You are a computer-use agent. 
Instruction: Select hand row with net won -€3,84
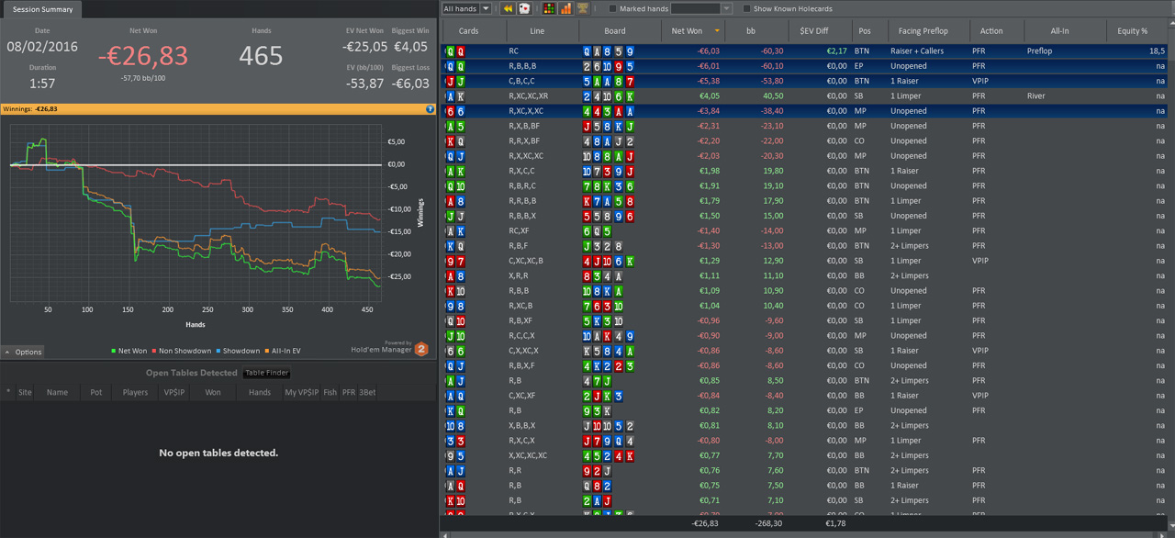pyautogui.click(x=806, y=111)
